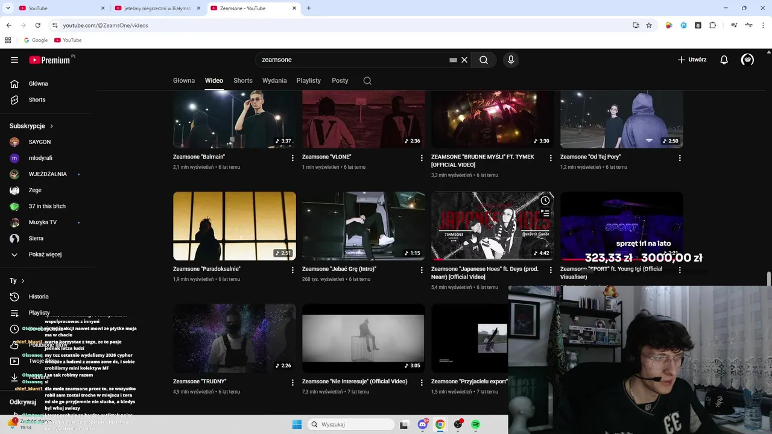Open "37 in this b!tch" subscription channel
772x434 pixels.
(x=46, y=206)
